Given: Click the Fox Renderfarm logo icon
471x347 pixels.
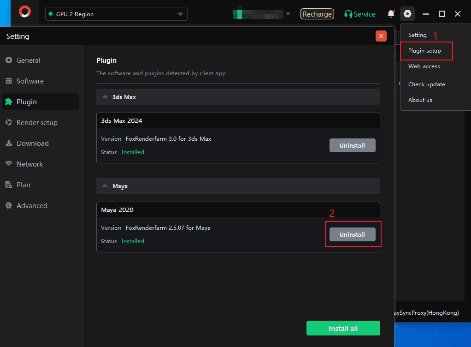Looking at the screenshot, I should [25, 12].
